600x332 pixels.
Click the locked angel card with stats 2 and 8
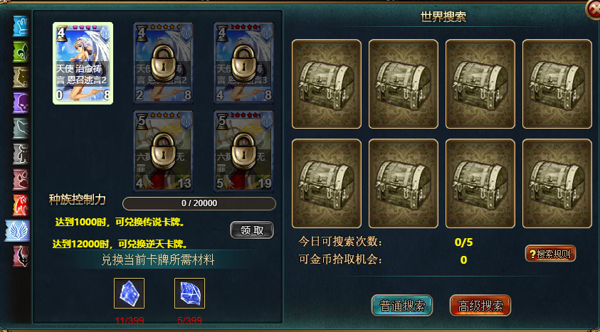164,63
